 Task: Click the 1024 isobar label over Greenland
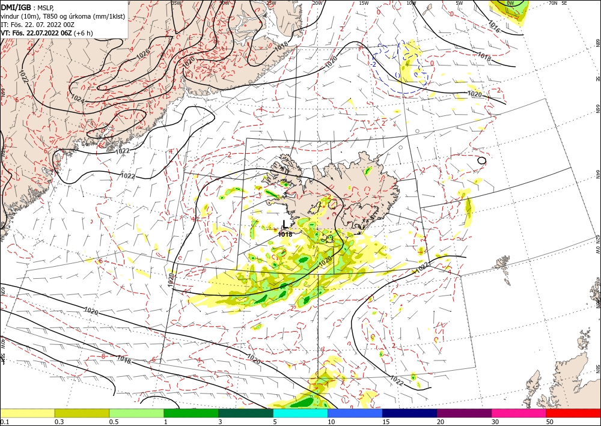point(78,99)
